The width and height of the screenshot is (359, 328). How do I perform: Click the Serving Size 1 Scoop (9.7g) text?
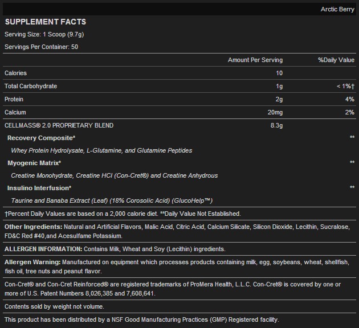pyautogui.click(x=44, y=34)
